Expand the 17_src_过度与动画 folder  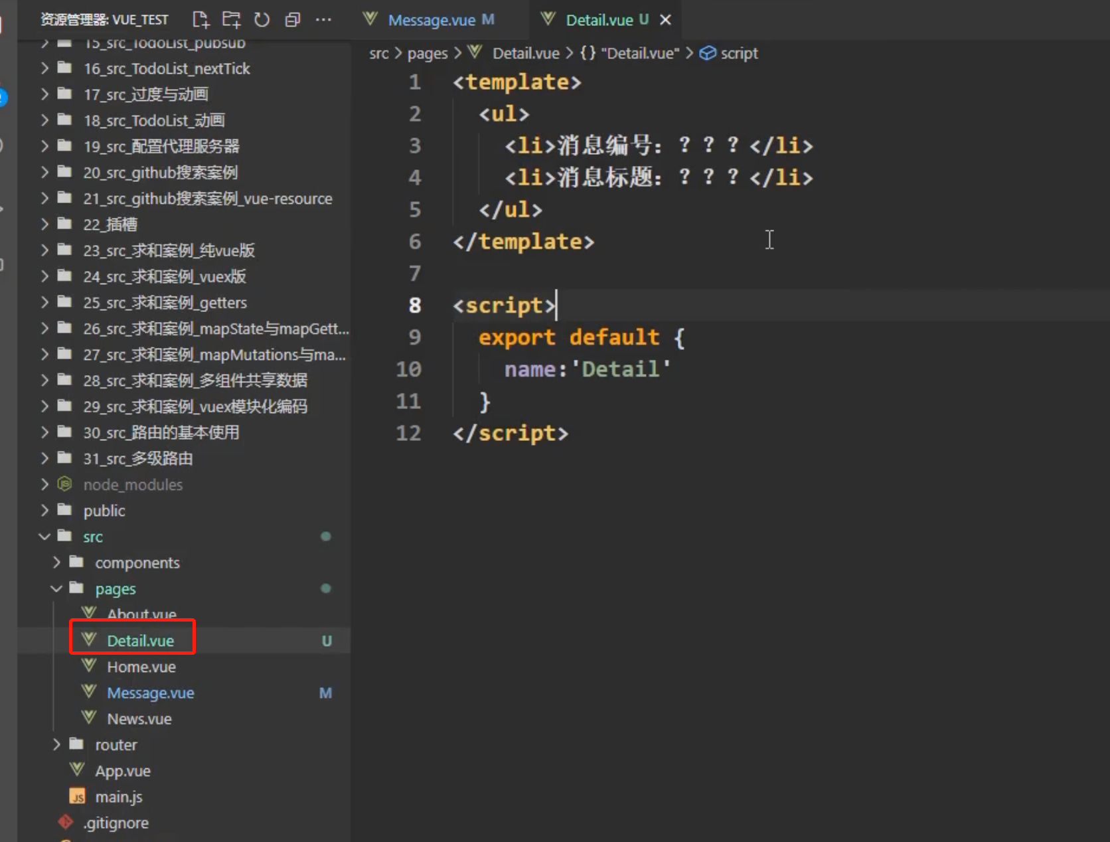[184, 94]
